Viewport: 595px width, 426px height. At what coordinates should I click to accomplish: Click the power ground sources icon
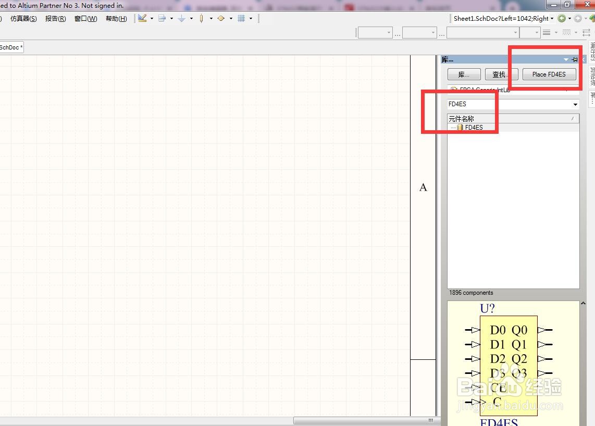point(182,18)
